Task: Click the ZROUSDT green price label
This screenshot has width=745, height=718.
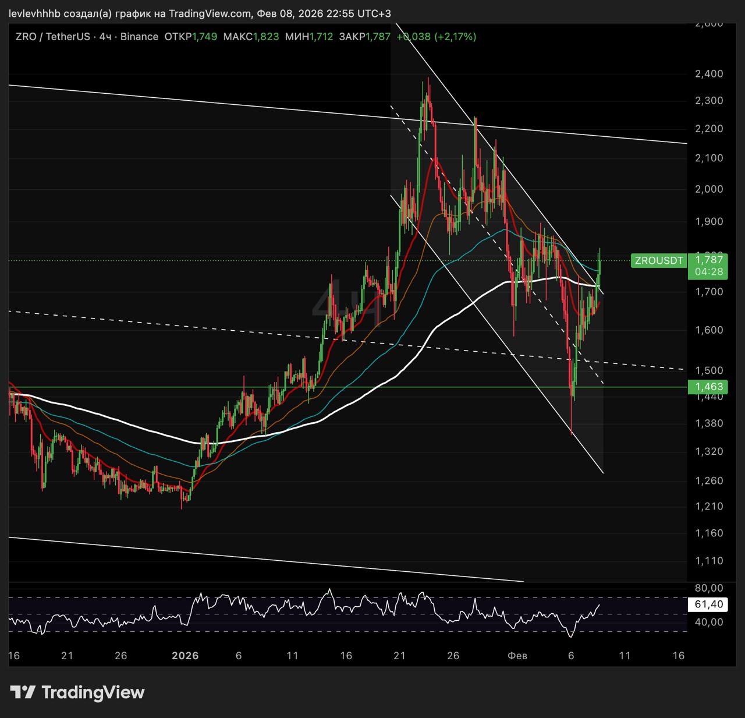Action: coord(659,261)
